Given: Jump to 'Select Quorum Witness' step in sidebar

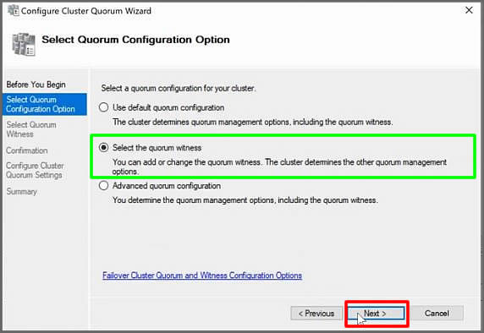Looking at the screenshot, I should (31, 129).
